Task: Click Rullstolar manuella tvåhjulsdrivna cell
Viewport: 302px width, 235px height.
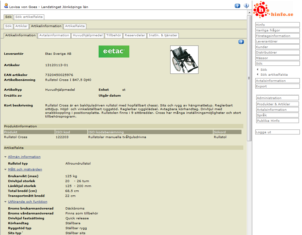Action: 117,137
